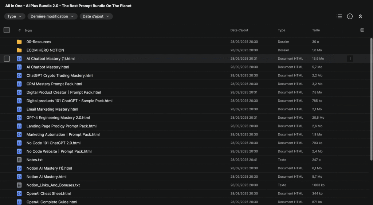This screenshot has width=373, height=205.
Task: Open the Date d'ajout filter dropdown
Action: [96, 16]
